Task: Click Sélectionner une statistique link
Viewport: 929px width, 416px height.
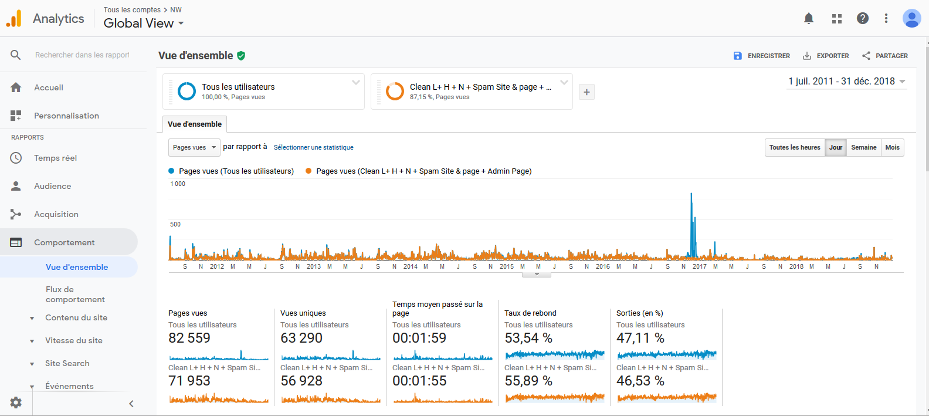Action: click(x=313, y=147)
